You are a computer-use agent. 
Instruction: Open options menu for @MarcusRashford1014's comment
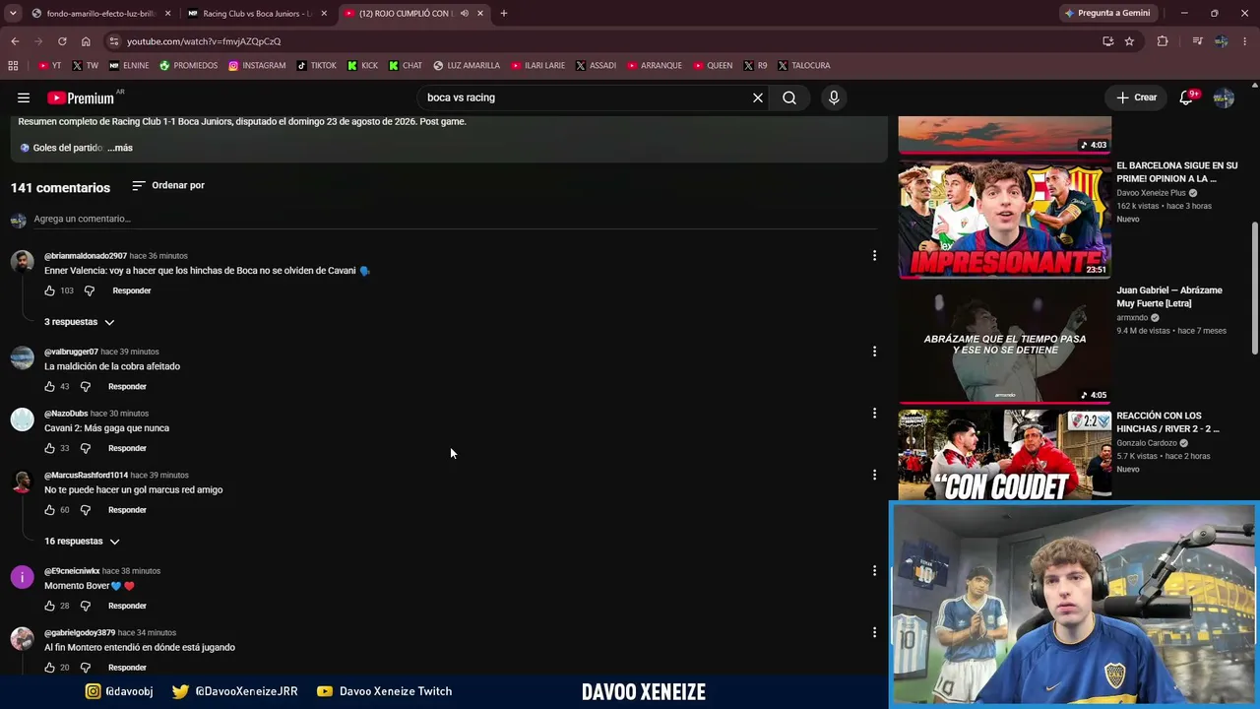pos(874,475)
